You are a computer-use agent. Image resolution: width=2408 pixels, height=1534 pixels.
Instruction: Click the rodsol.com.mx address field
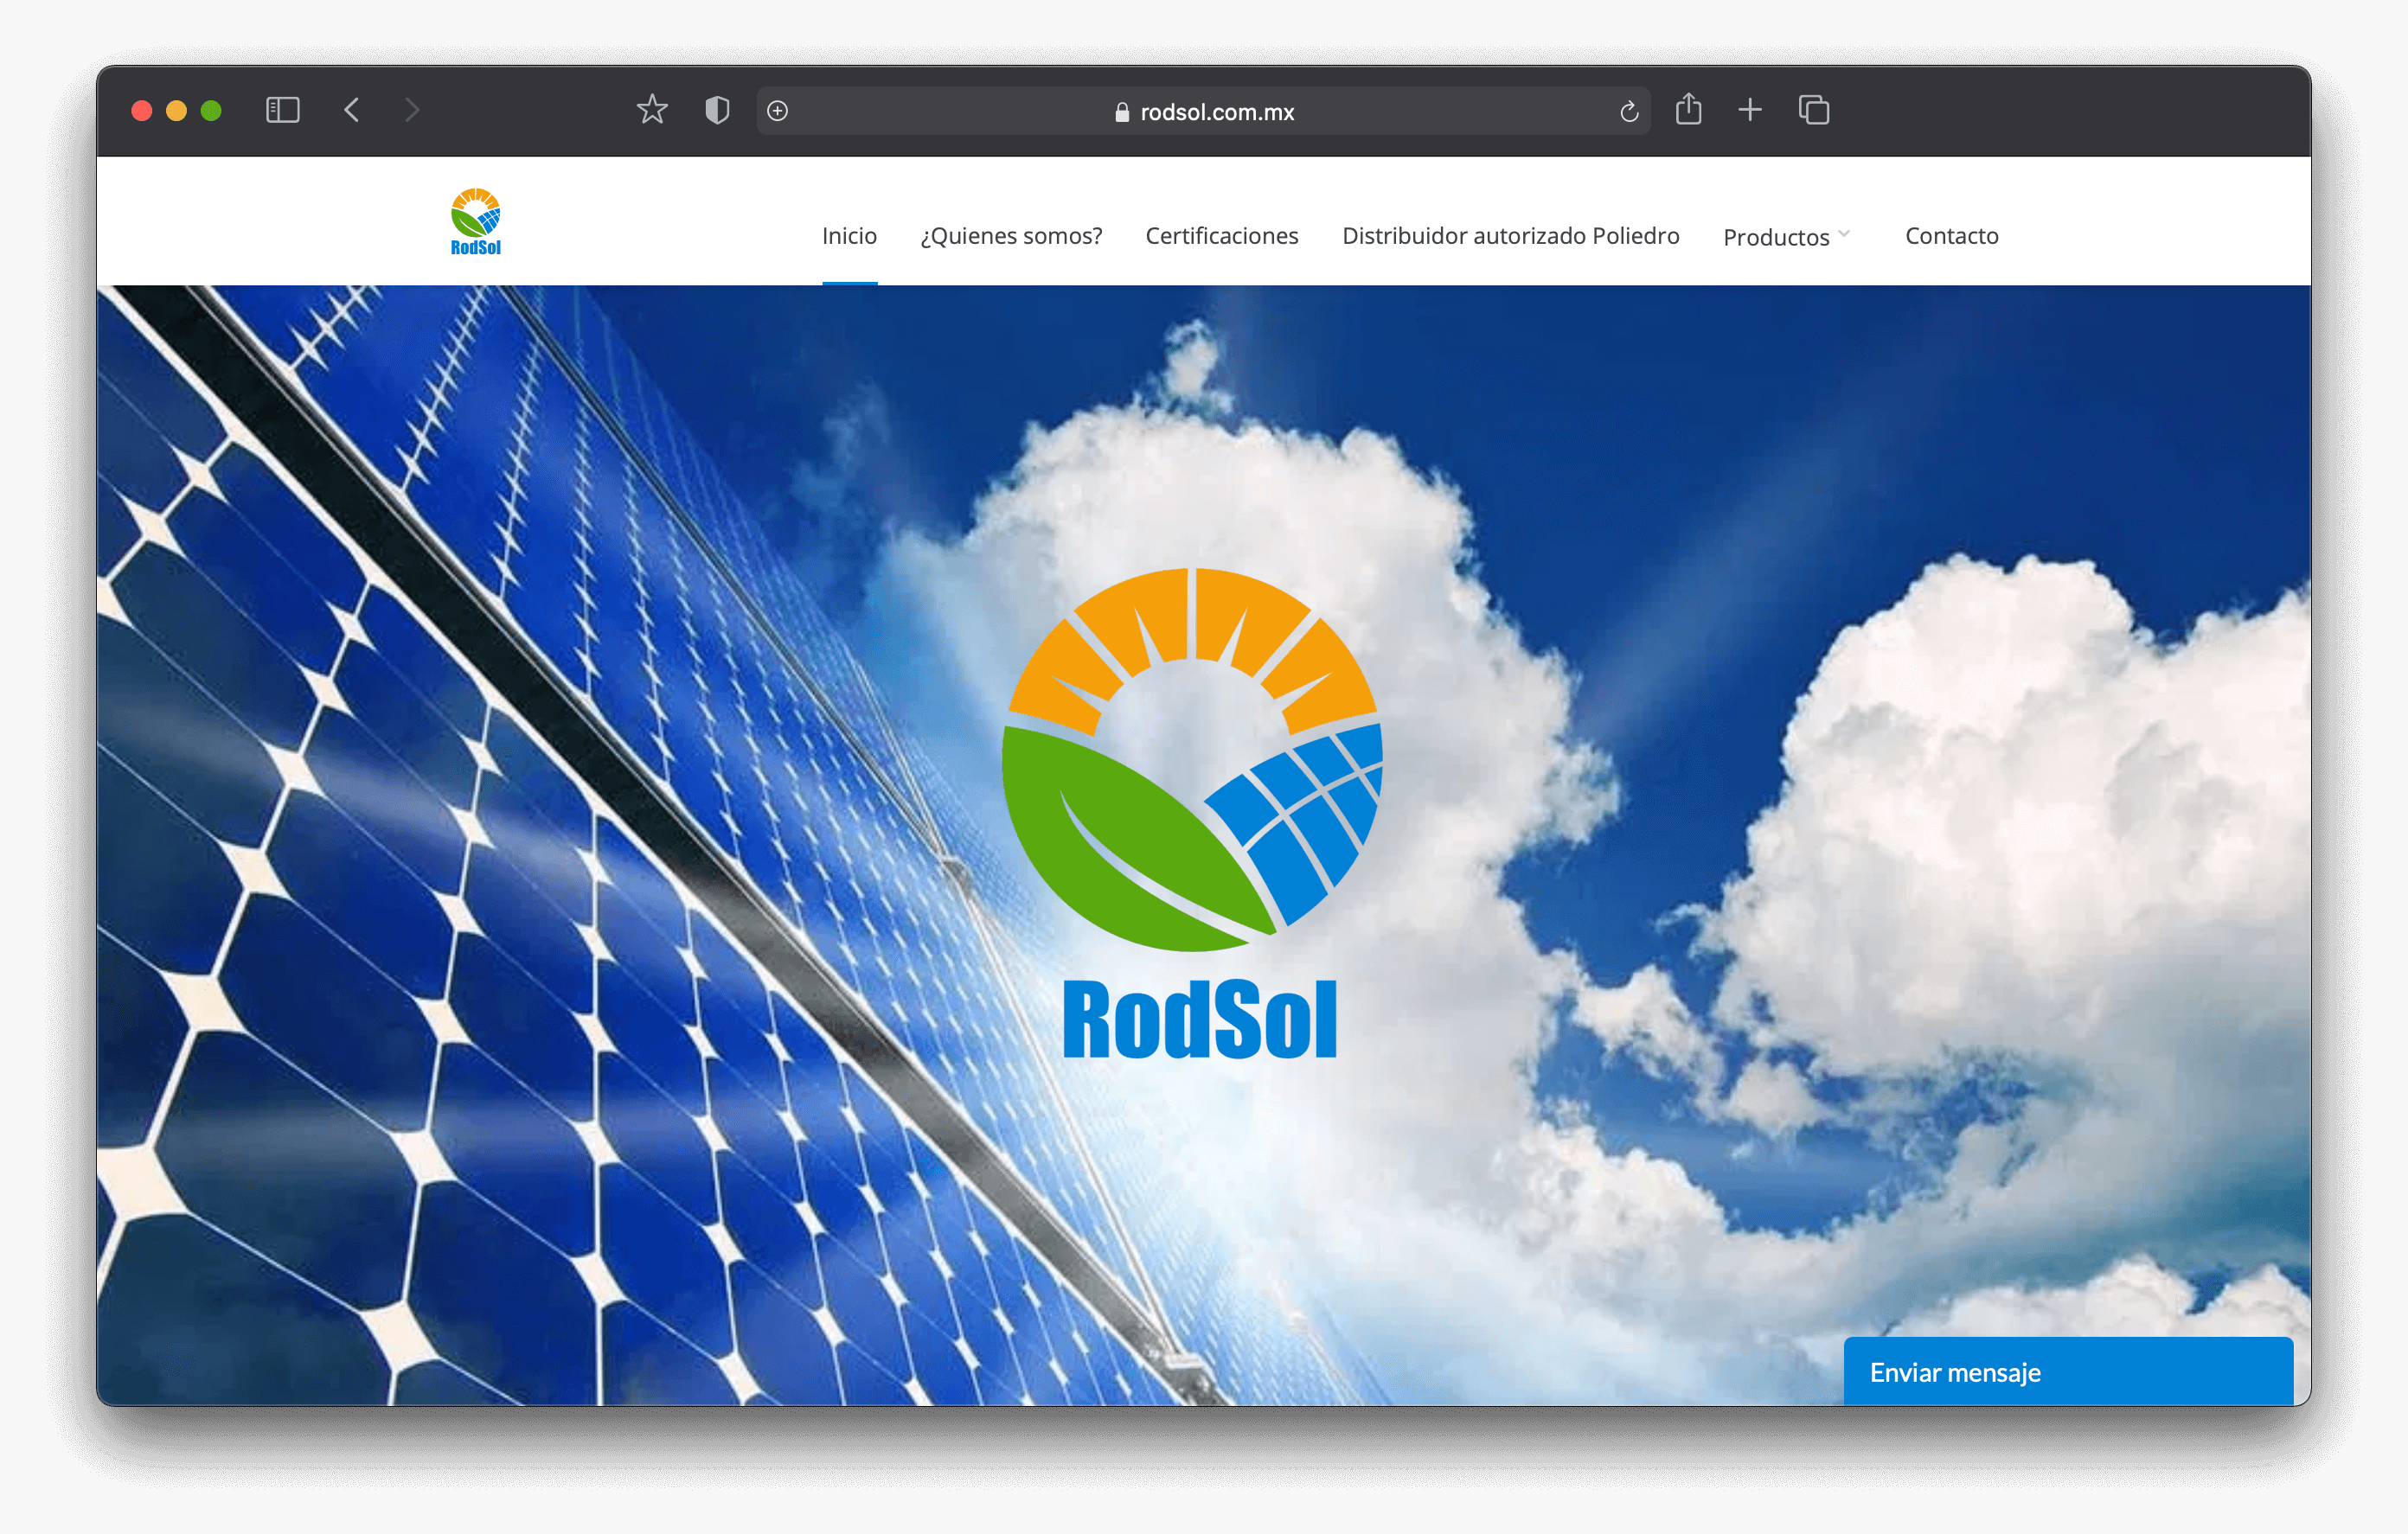(1204, 111)
